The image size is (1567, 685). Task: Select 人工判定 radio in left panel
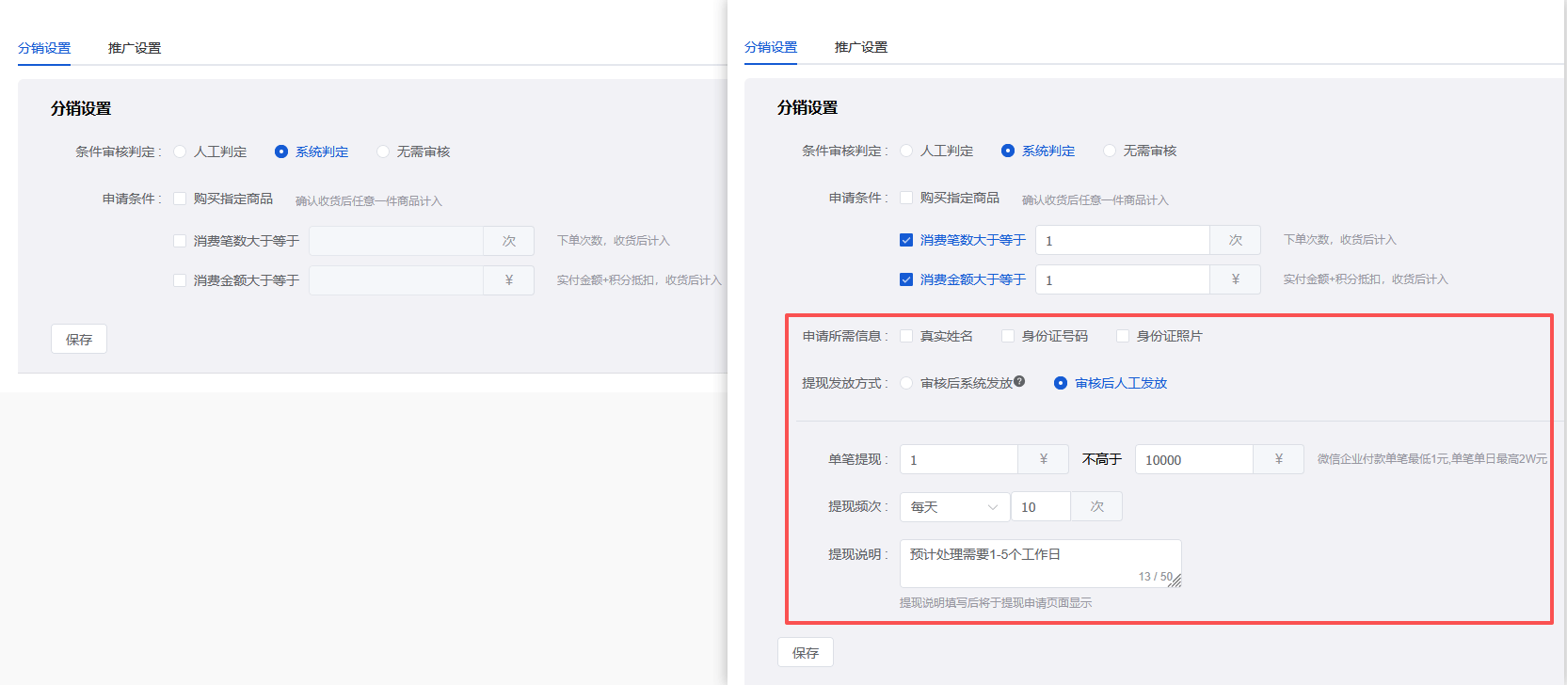click(x=180, y=151)
